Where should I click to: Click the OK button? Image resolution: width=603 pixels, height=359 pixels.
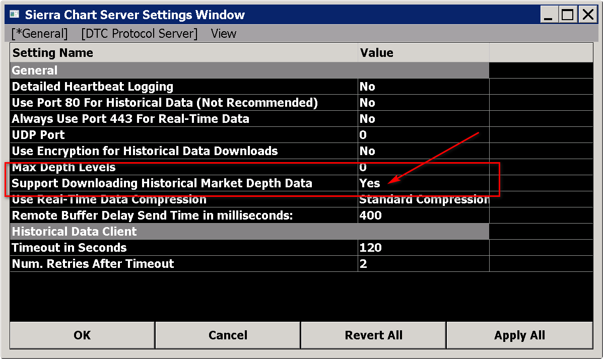click(82, 335)
